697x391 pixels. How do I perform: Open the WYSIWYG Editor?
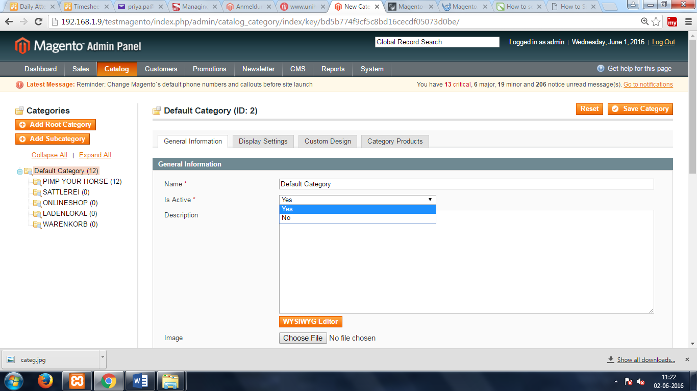pyautogui.click(x=311, y=322)
